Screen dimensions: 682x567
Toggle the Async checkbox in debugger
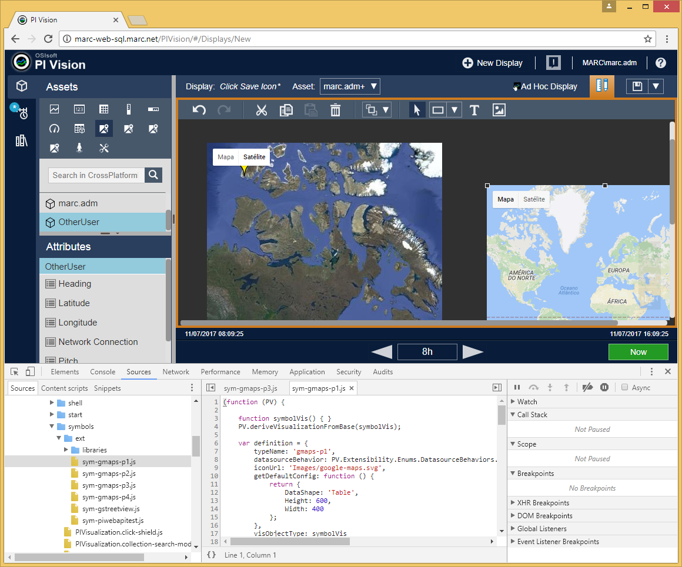pyautogui.click(x=624, y=387)
